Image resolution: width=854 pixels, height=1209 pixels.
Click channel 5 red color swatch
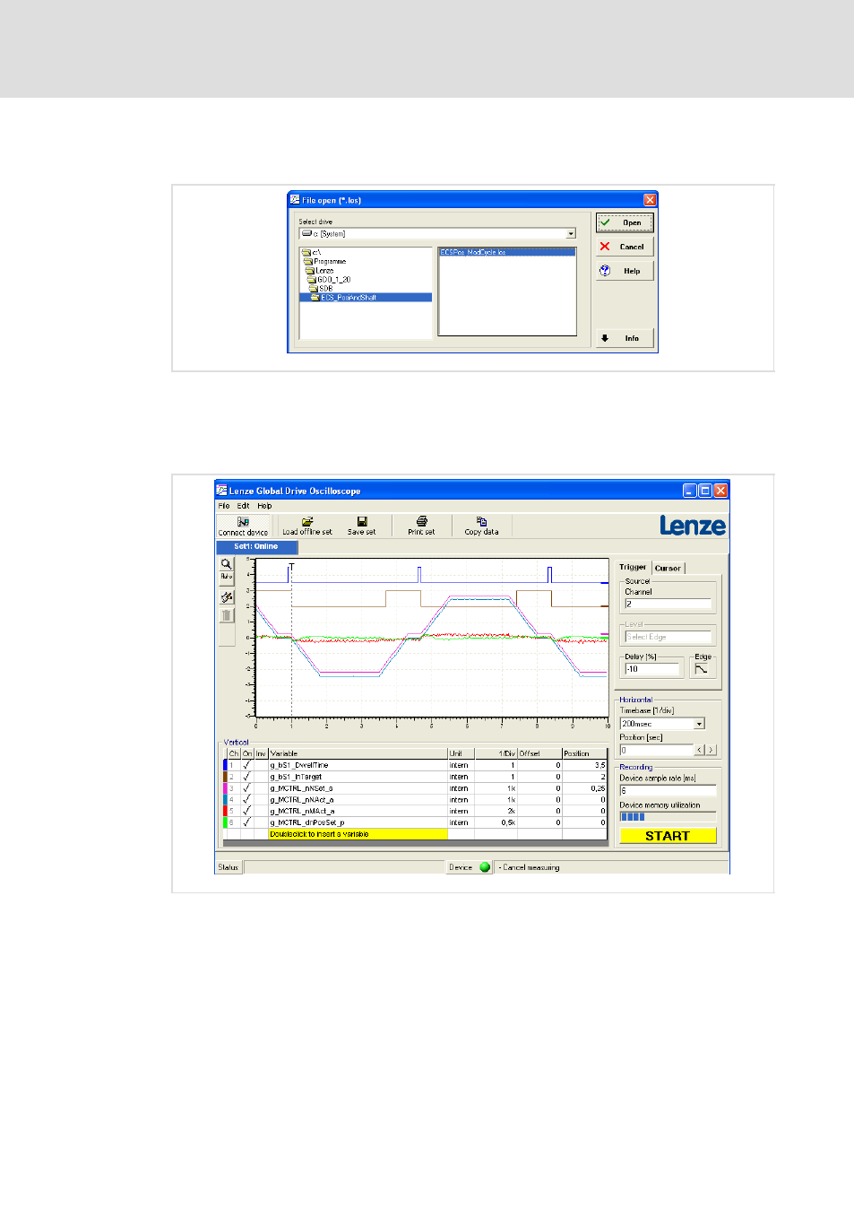tap(225, 811)
